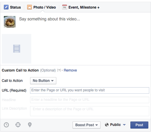
Task: Focus the URL (Required) input field
Action: (x=90, y=90)
